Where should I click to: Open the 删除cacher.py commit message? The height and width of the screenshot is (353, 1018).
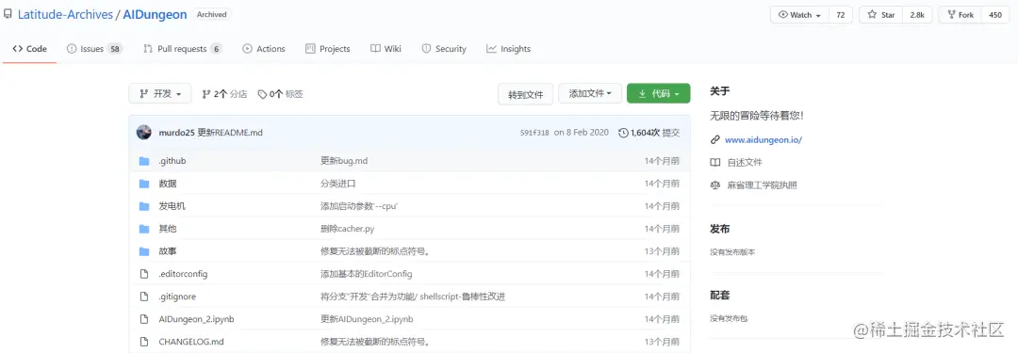click(347, 229)
